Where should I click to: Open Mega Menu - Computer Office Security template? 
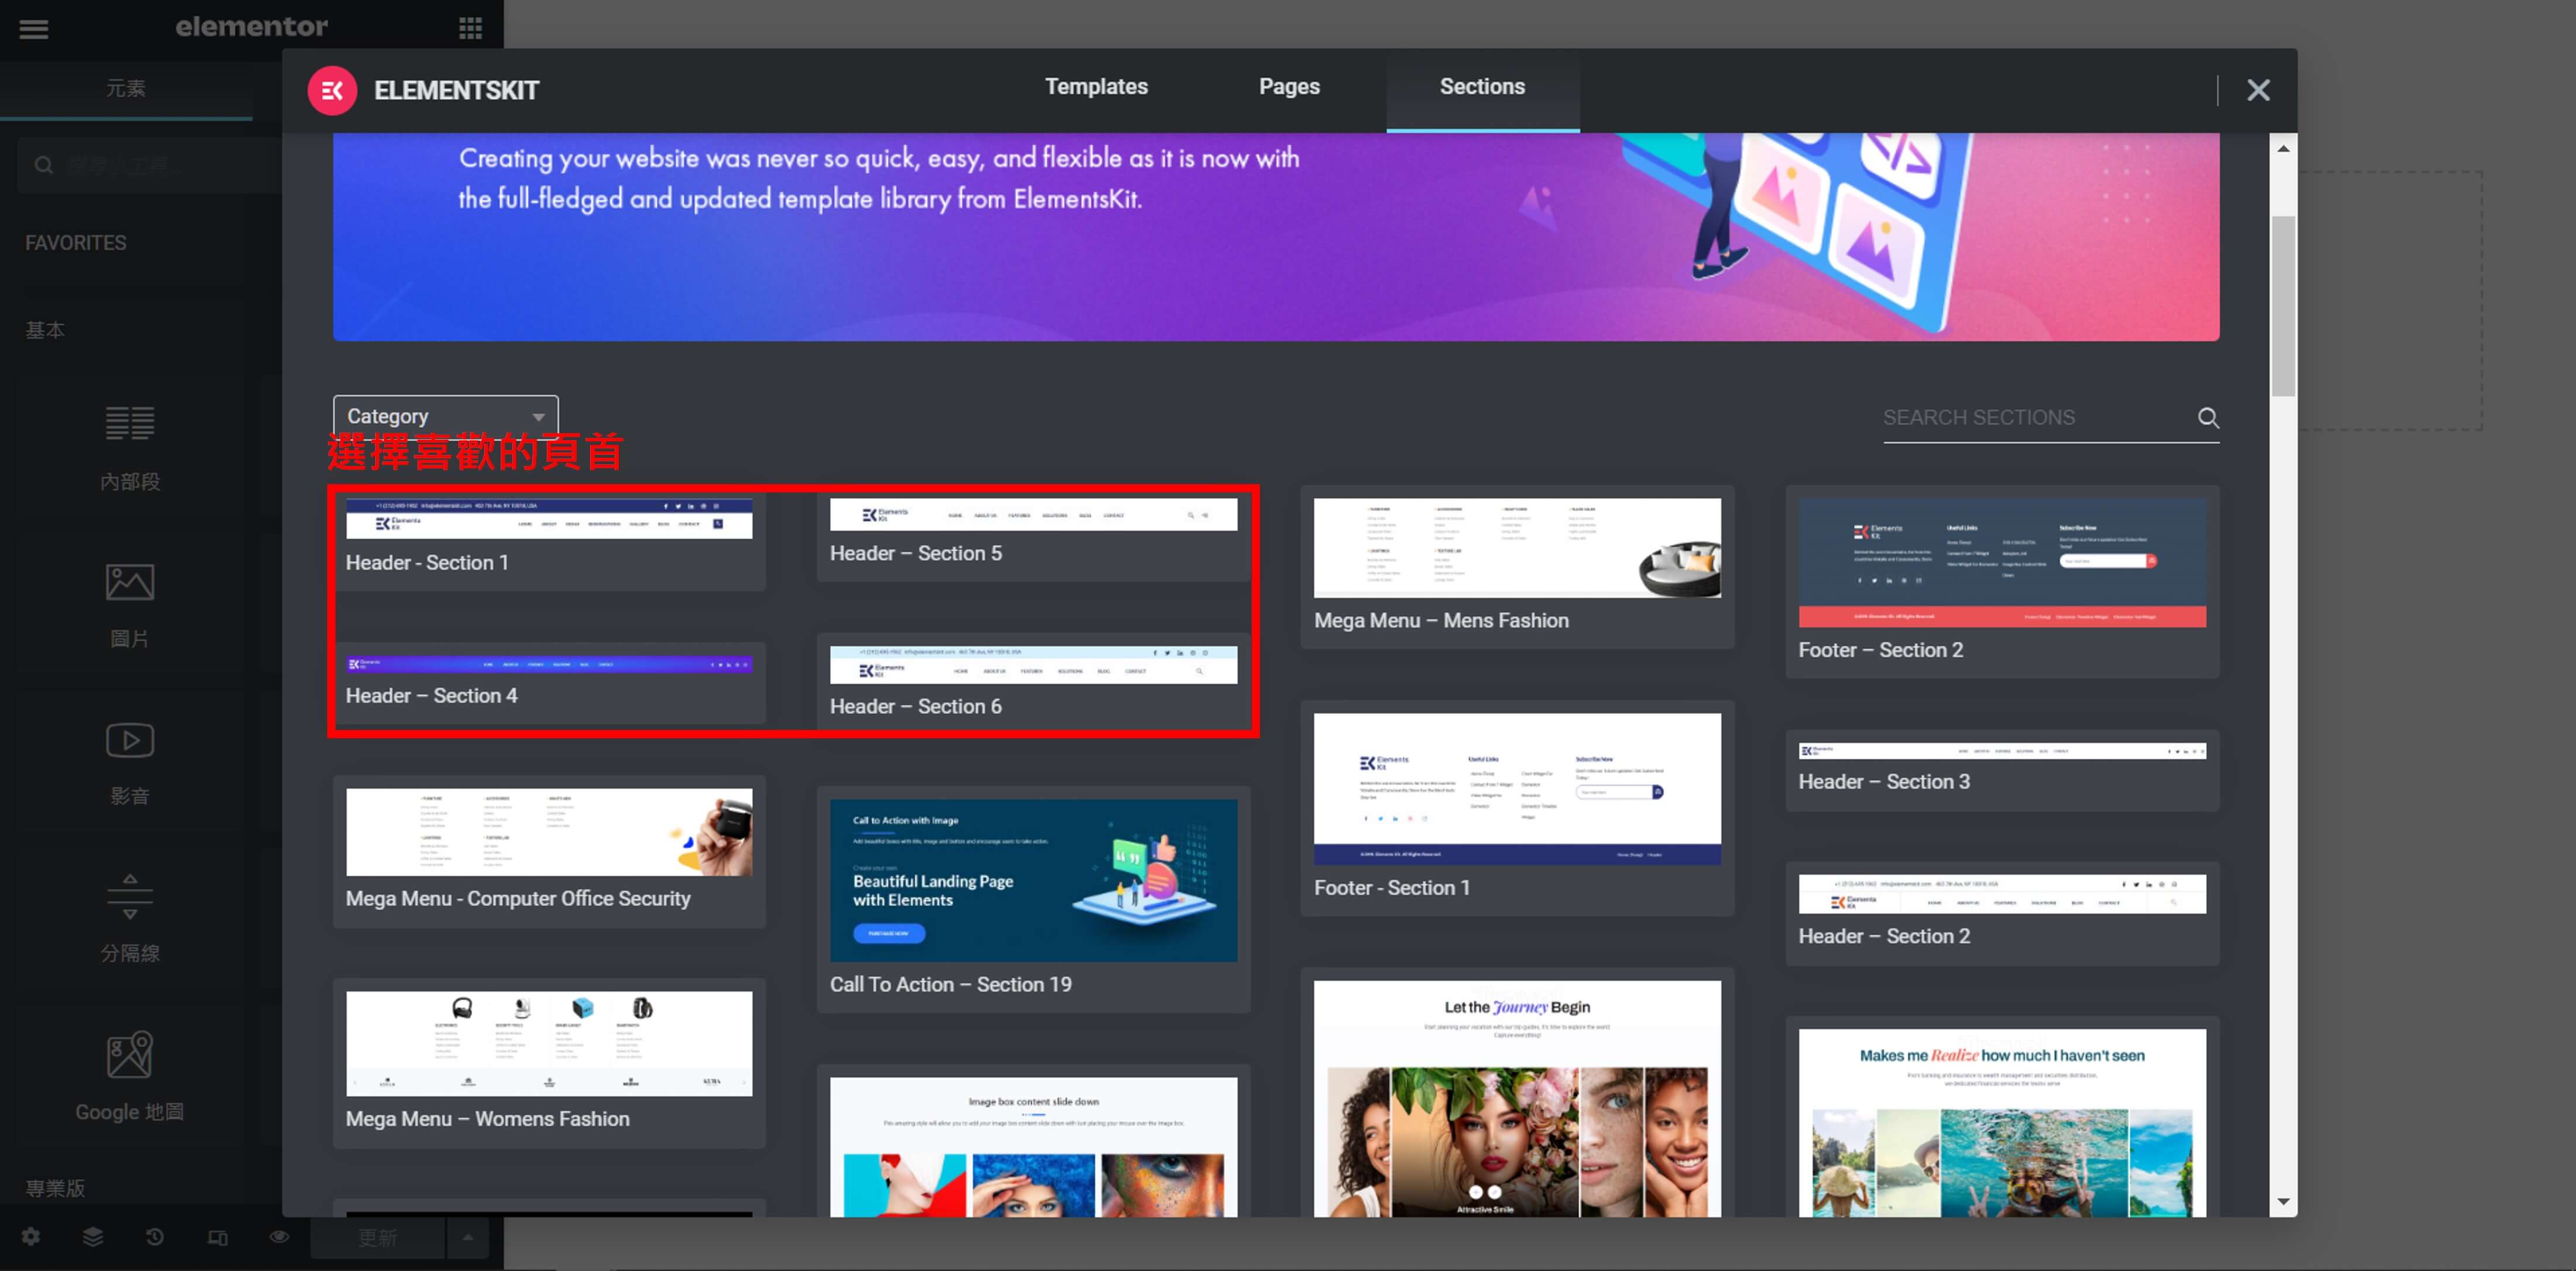coord(549,851)
